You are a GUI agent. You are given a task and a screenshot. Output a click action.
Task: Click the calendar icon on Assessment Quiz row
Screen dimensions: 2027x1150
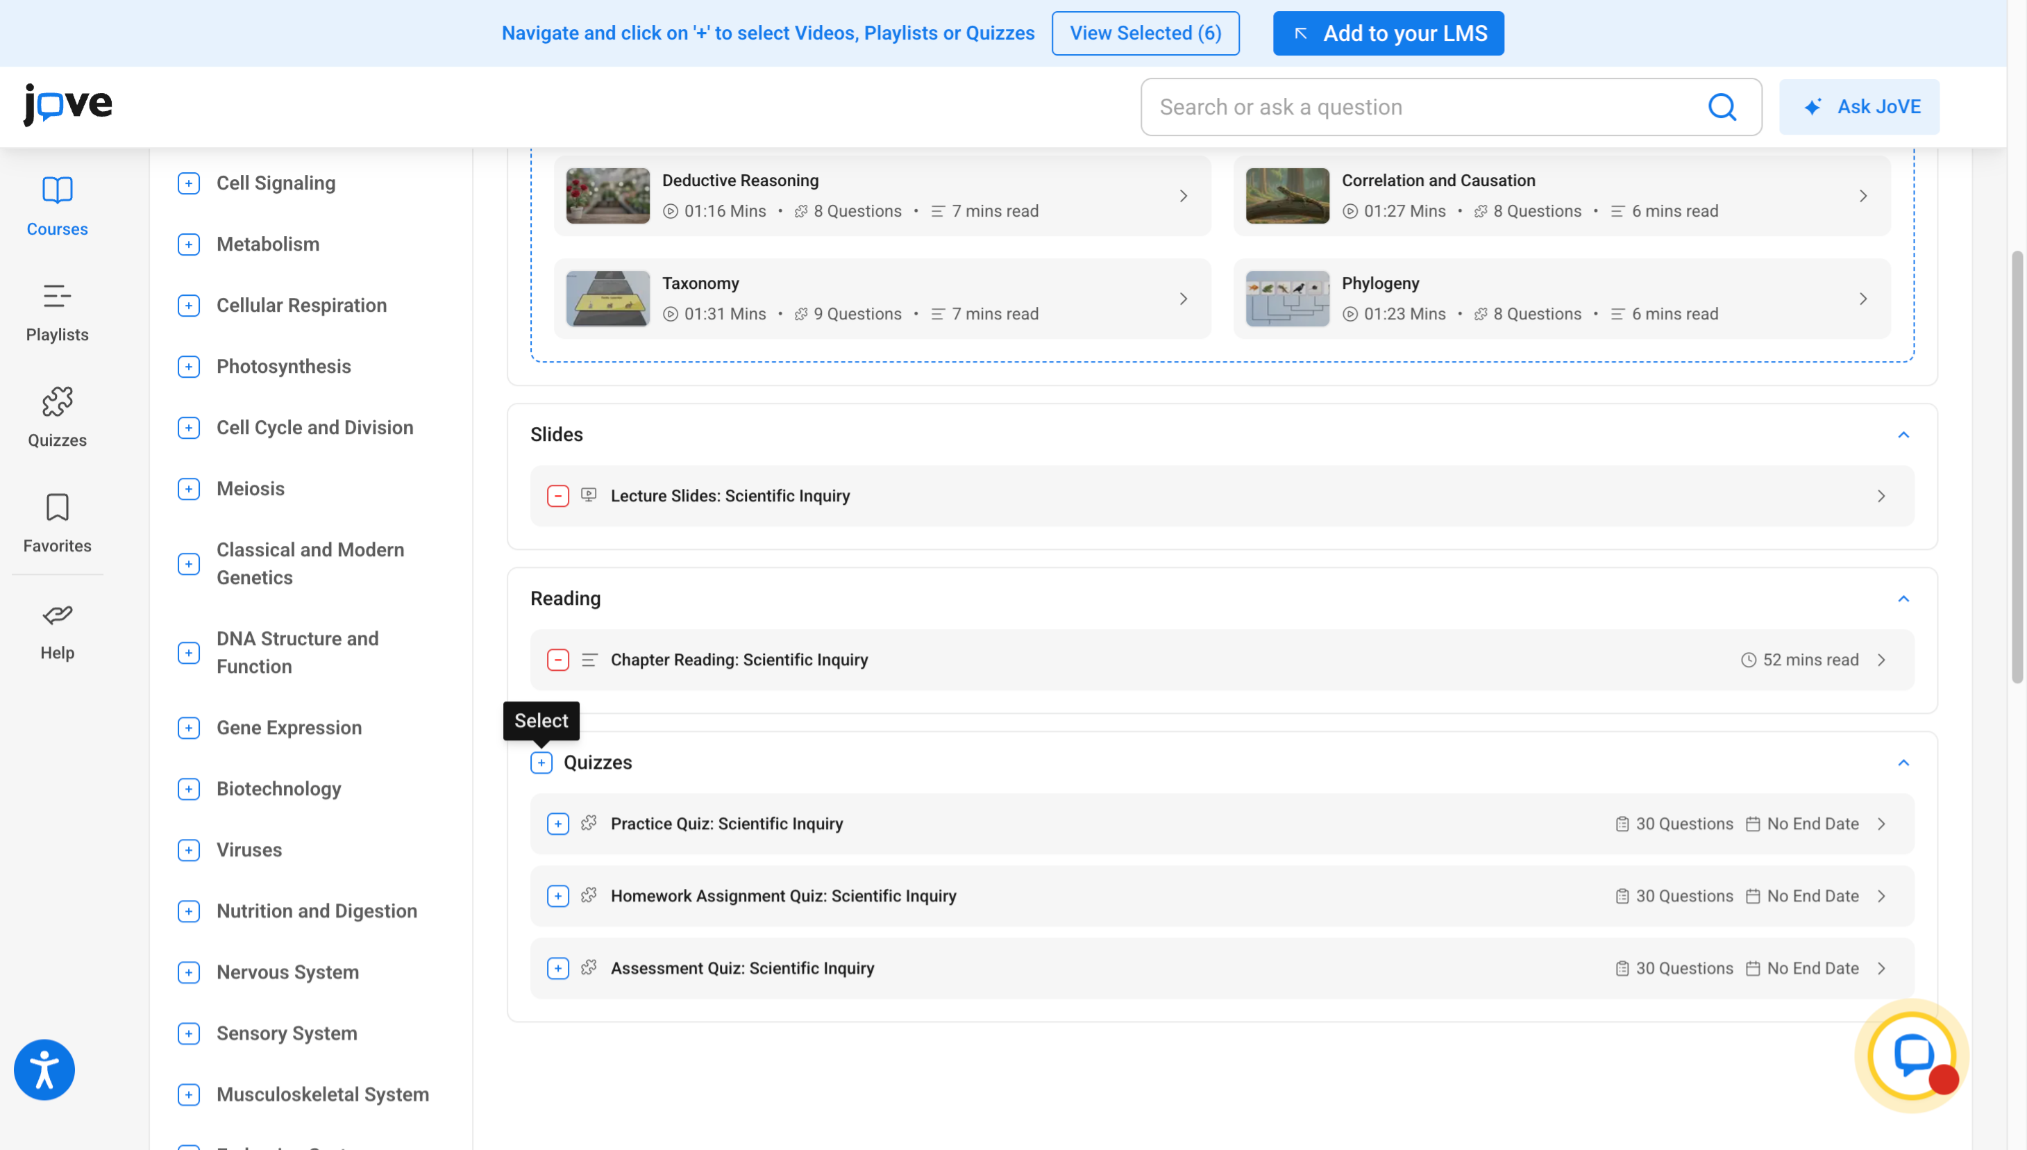pyautogui.click(x=1752, y=968)
